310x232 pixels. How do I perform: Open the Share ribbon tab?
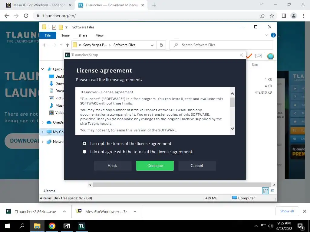[83, 35]
